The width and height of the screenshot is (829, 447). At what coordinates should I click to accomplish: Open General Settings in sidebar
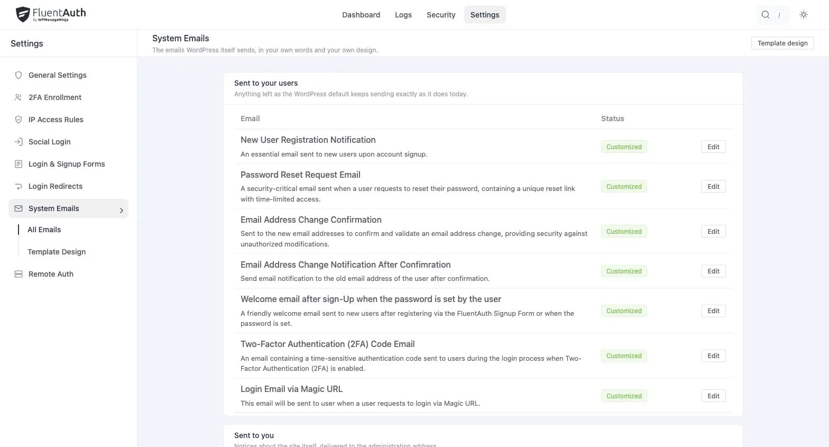pos(68,75)
